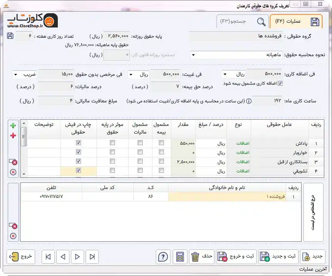
Task: Click the تشویقی salary factor cell
Action: click(x=280, y=171)
